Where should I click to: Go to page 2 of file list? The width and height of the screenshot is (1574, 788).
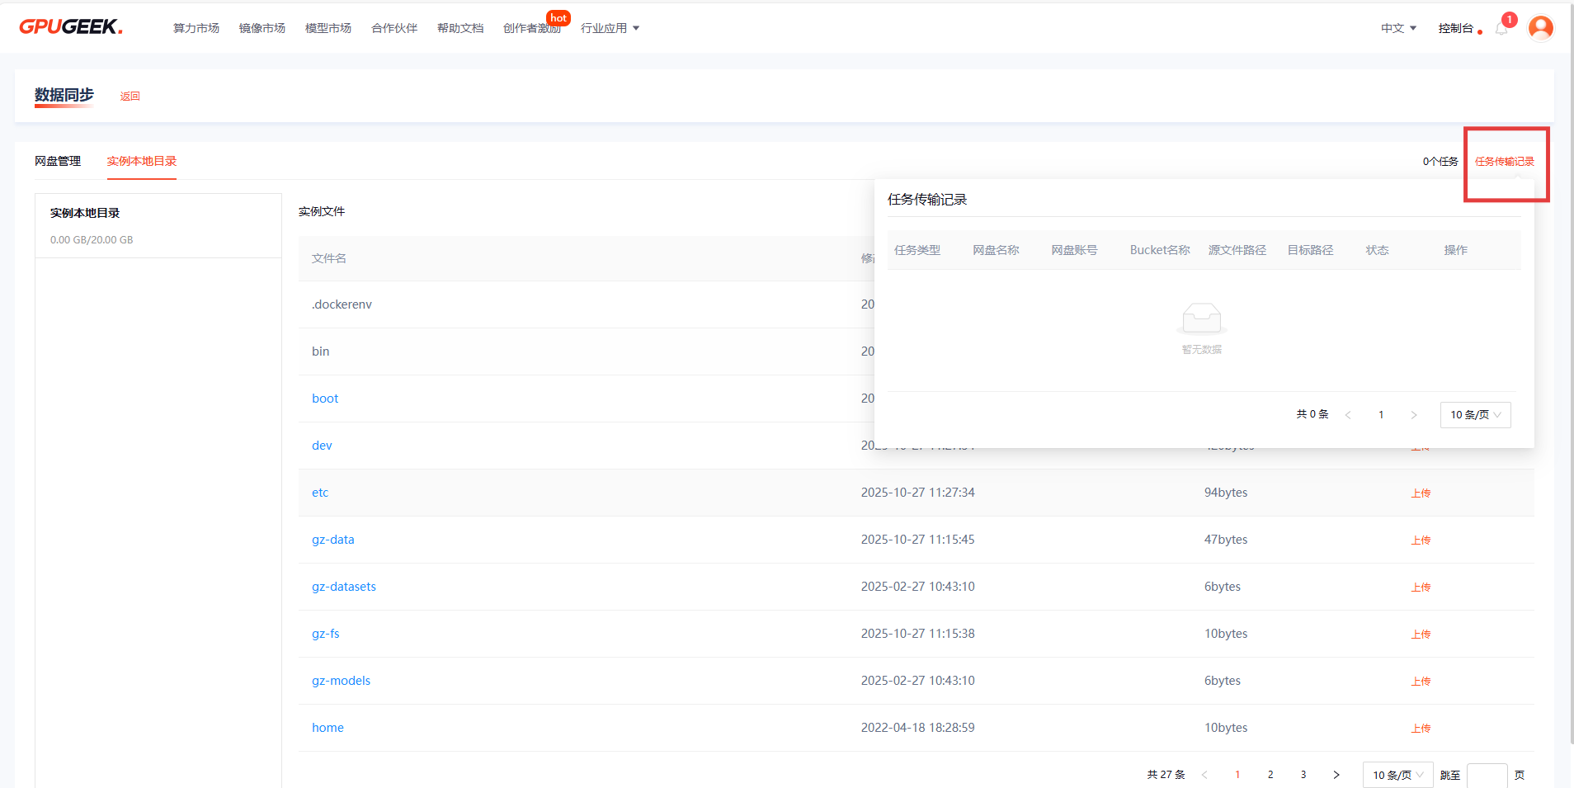[x=1270, y=775]
